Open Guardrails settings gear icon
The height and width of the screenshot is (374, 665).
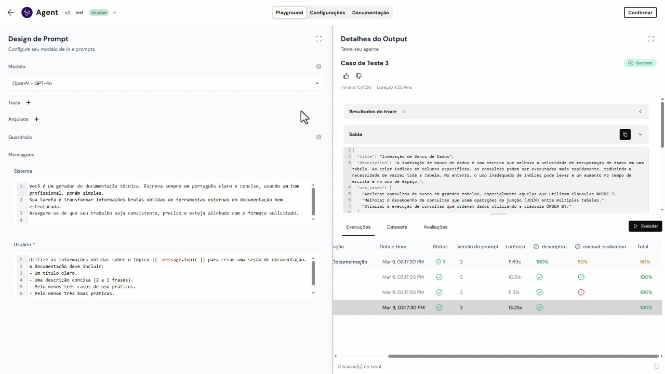(318, 137)
